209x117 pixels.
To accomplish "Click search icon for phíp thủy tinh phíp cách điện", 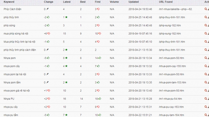I will [206, 50].
